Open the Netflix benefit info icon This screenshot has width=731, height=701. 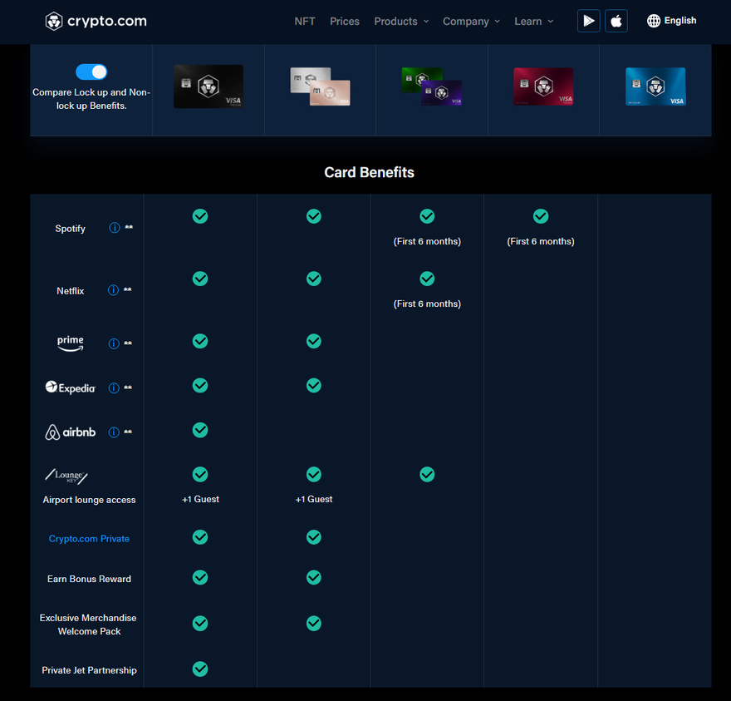pos(113,290)
